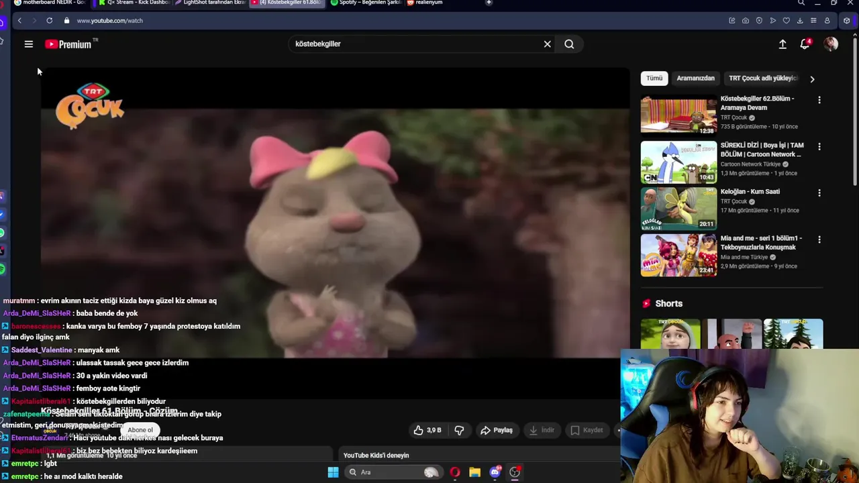Click the Mia and me Türkiye channel name
859x483 pixels.
744,257
